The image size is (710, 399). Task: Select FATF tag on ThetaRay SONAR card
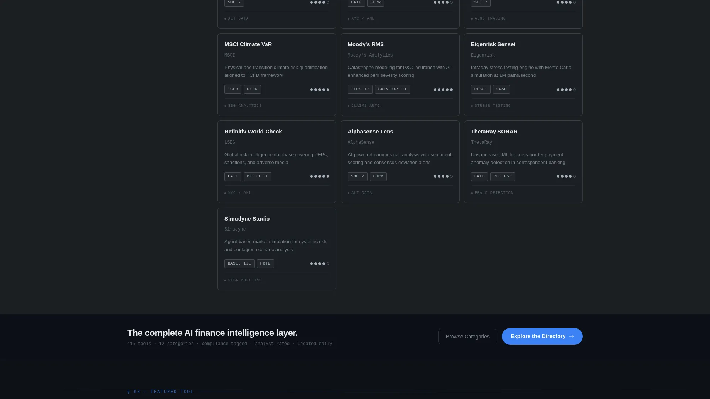click(x=480, y=177)
